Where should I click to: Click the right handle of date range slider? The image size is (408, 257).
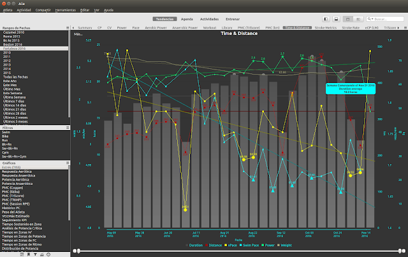400,251
